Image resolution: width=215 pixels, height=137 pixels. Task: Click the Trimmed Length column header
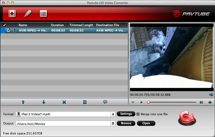[81, 25]
